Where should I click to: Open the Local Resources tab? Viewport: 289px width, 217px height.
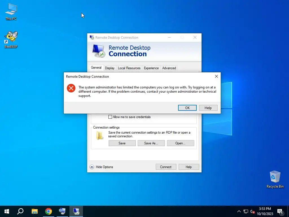pos(129,68)
